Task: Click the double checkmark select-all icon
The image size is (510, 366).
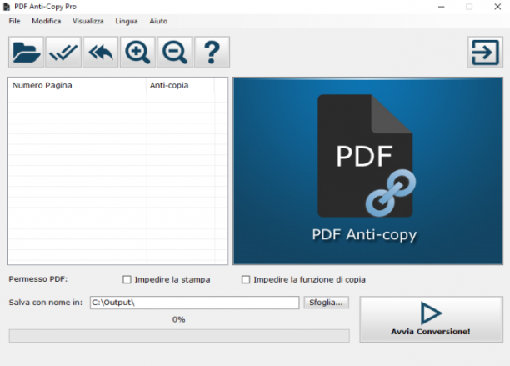Action: 63,52
